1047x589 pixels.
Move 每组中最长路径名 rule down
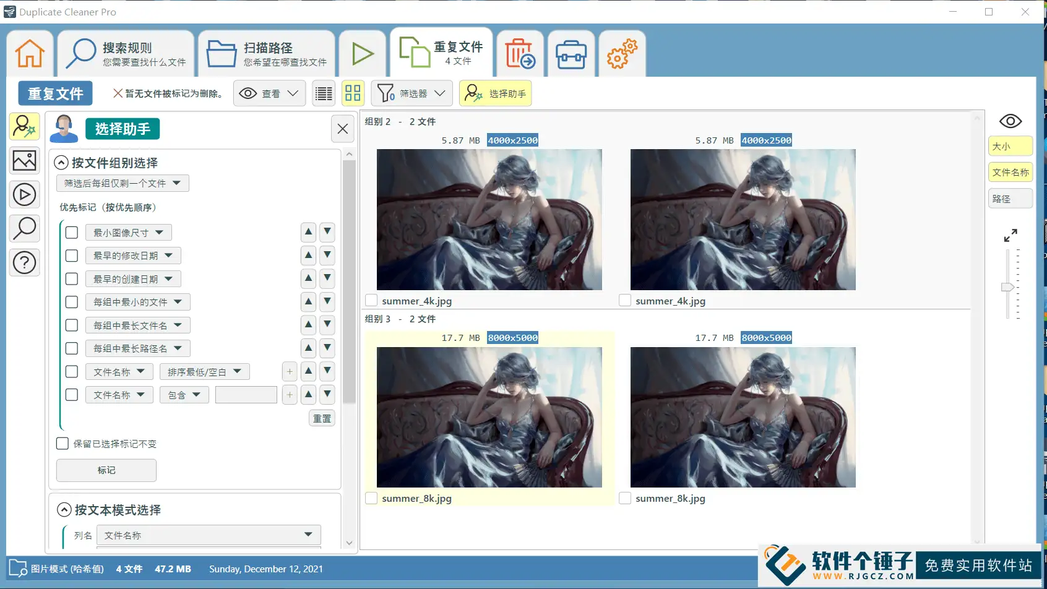click(x=327, y=348)
